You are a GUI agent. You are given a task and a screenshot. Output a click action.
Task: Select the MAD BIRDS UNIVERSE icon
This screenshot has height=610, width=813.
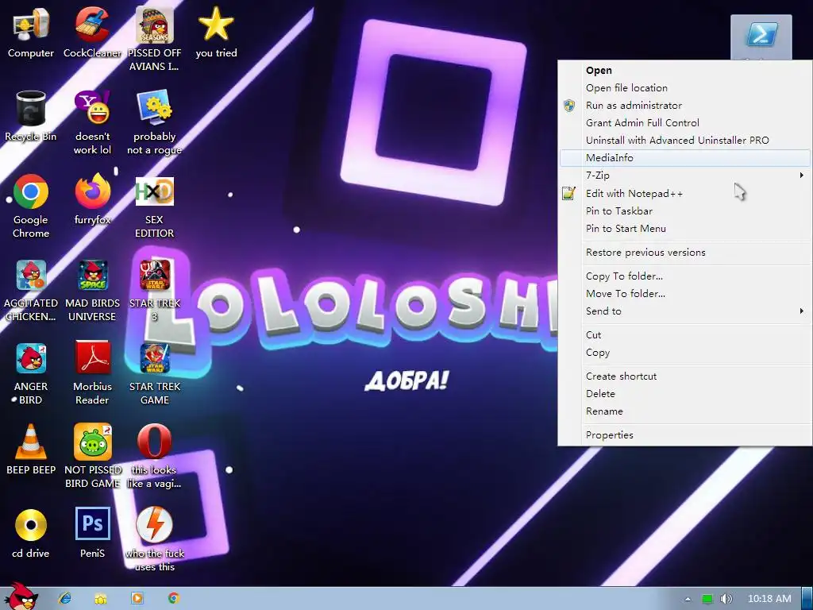(92, 289)
